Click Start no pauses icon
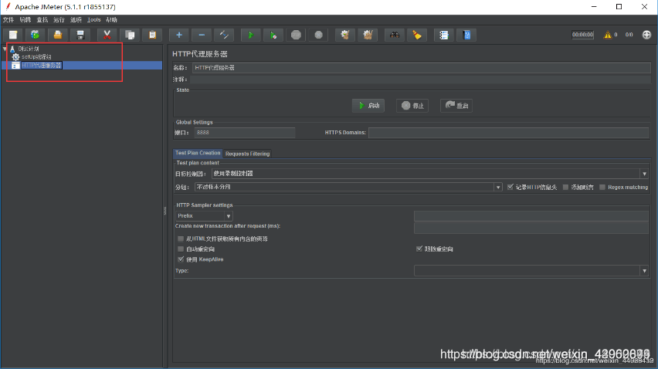 coord(273,35)
